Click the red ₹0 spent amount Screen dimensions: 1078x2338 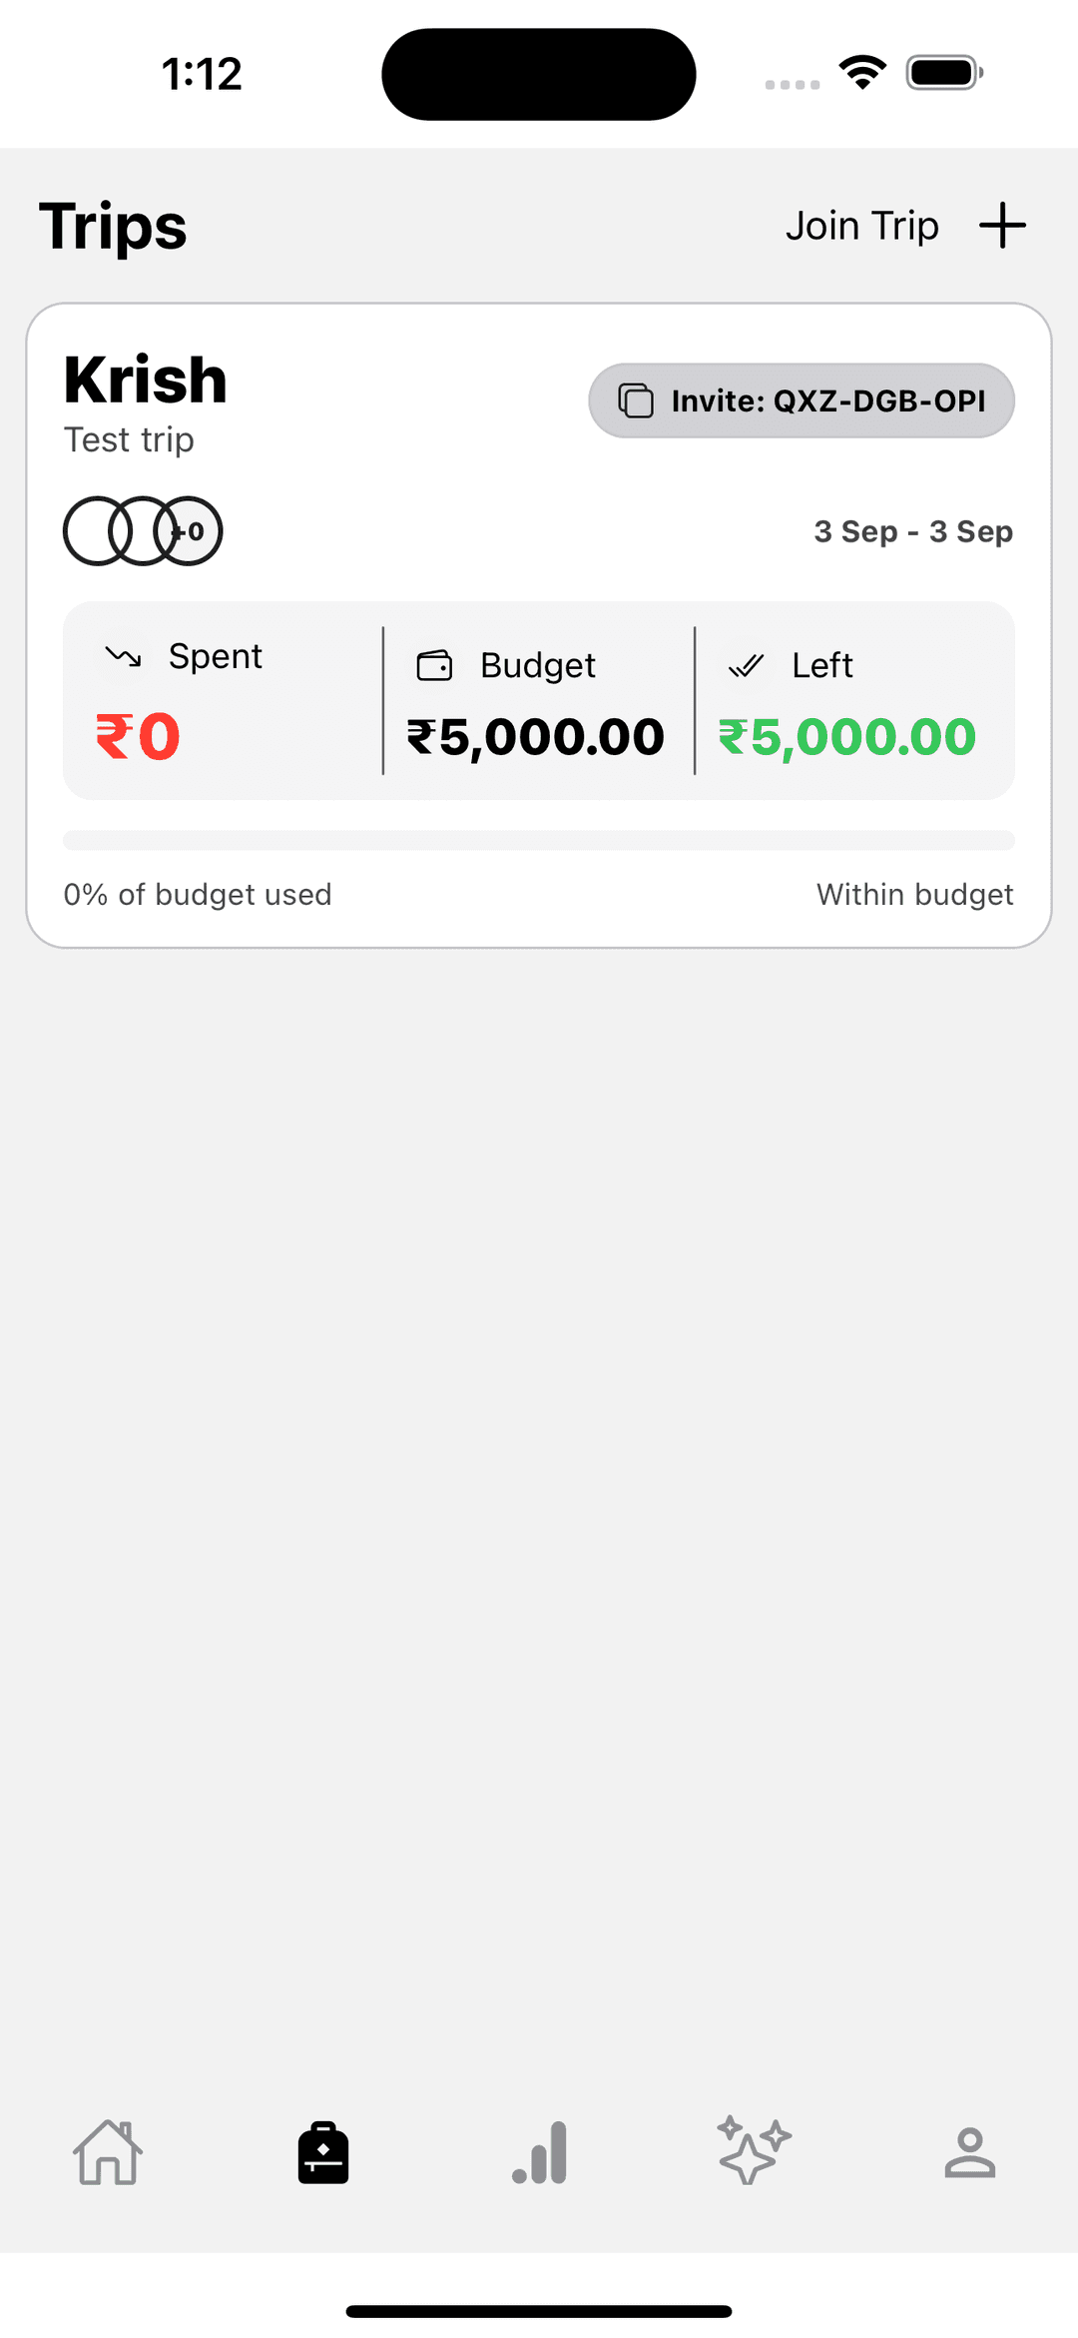point(138,737)
